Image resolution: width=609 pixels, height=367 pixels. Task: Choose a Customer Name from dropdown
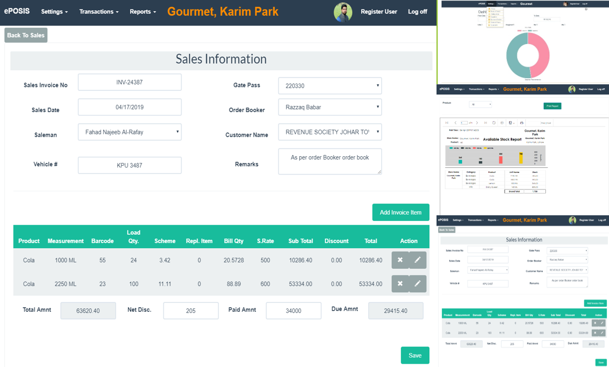(330, 132)
